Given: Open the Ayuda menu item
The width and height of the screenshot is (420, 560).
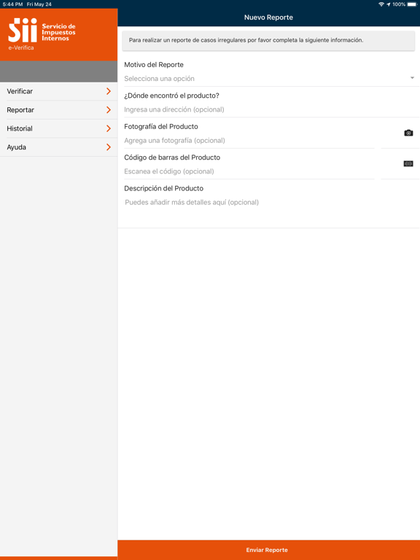Looking at the screenshot, I should pyautogui.click(x=58, y=147).
